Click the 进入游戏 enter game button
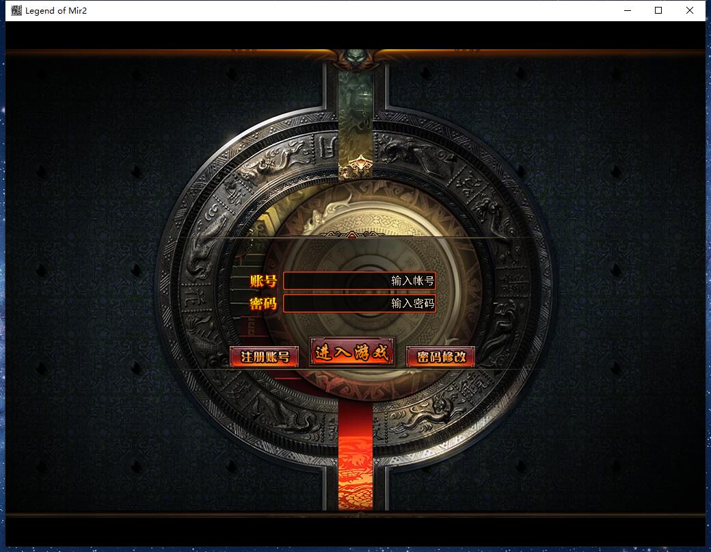The image size is (711, 552). click(x=352, y=352)
